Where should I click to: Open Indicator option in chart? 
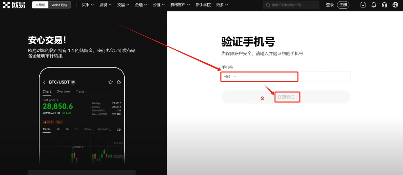[x=104, y=129]
